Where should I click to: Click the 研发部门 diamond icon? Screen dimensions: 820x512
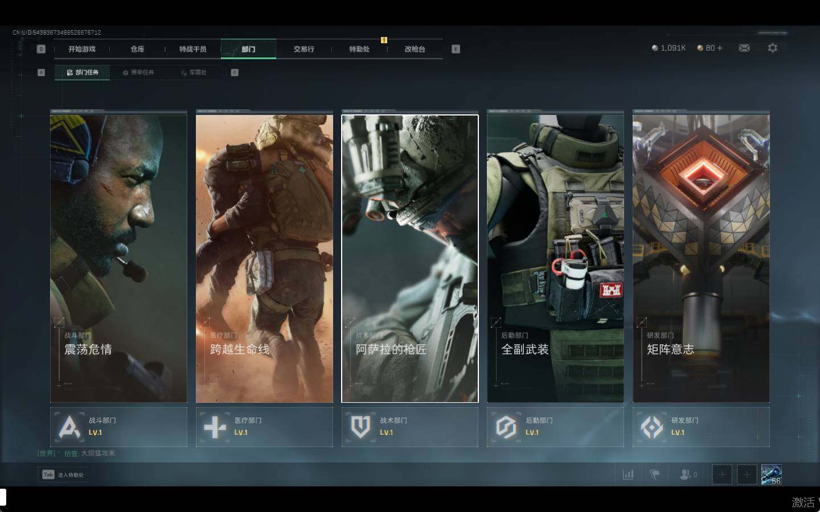pos(652,427)
